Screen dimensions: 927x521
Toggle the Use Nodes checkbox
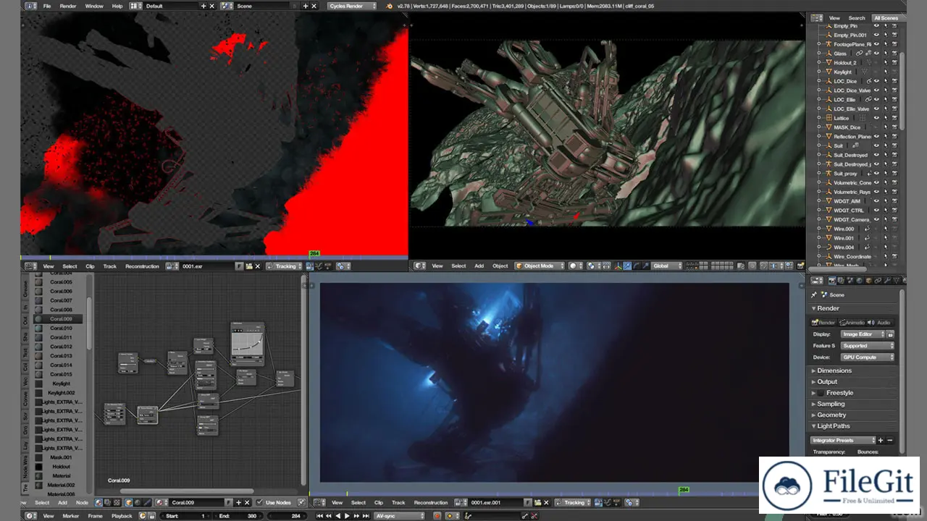[x=259, y=502]
